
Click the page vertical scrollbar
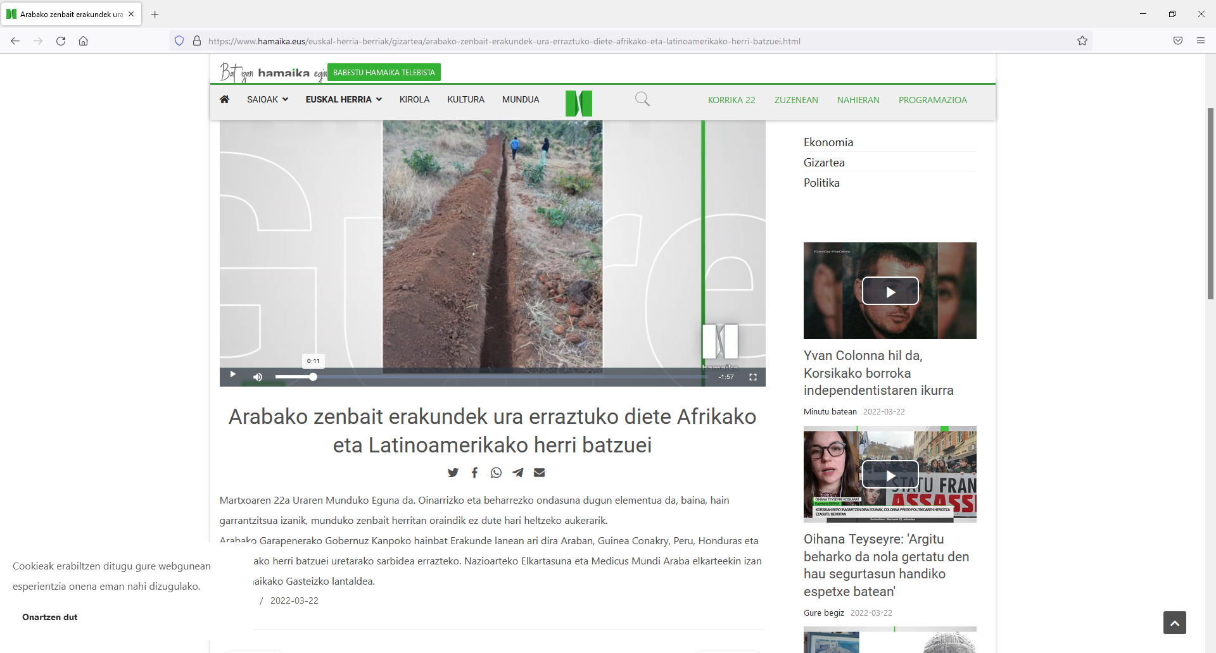point(1210,204)
